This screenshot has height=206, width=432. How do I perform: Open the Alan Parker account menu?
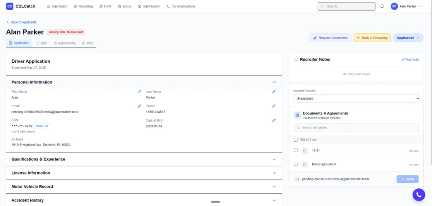click(x=406, y=6)
